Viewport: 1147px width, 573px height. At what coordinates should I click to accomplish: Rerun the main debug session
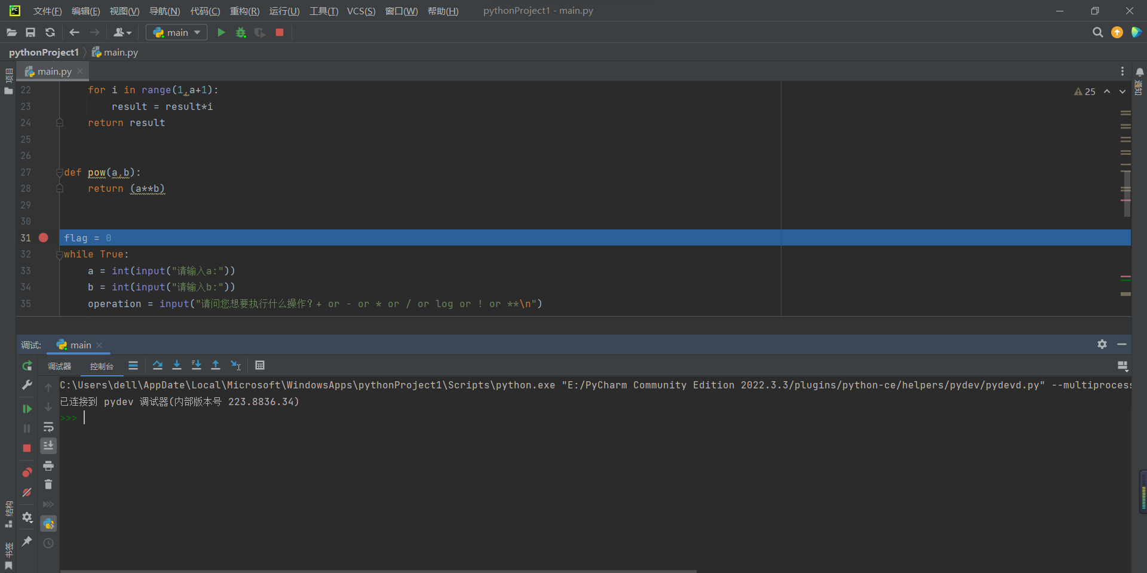[27, 366]
